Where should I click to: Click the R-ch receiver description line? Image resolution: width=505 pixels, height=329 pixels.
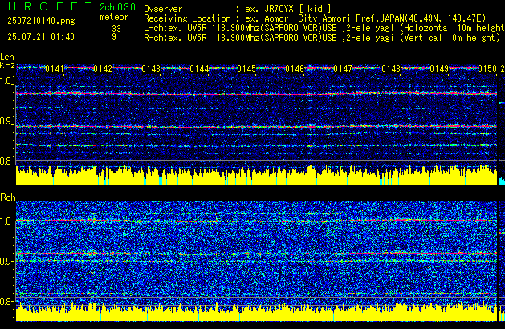[322, 38]
